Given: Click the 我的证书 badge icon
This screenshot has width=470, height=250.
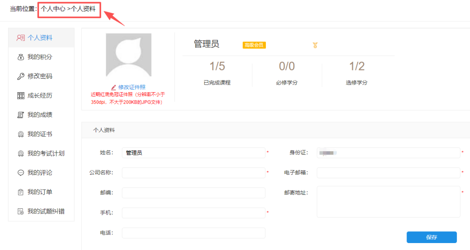Looking at the screenshot, I should (20, 134).
